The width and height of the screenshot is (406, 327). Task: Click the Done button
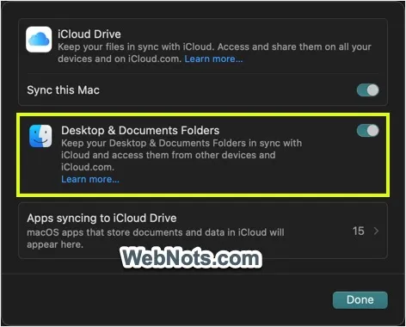pos(360,300)
